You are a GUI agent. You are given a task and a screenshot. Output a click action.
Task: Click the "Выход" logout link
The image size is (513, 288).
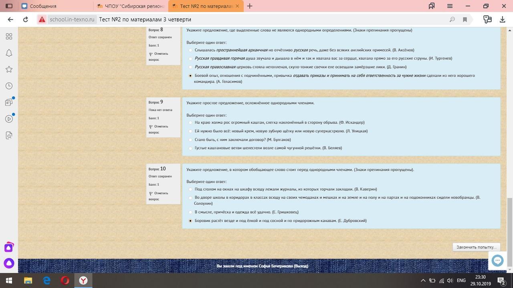301,266
